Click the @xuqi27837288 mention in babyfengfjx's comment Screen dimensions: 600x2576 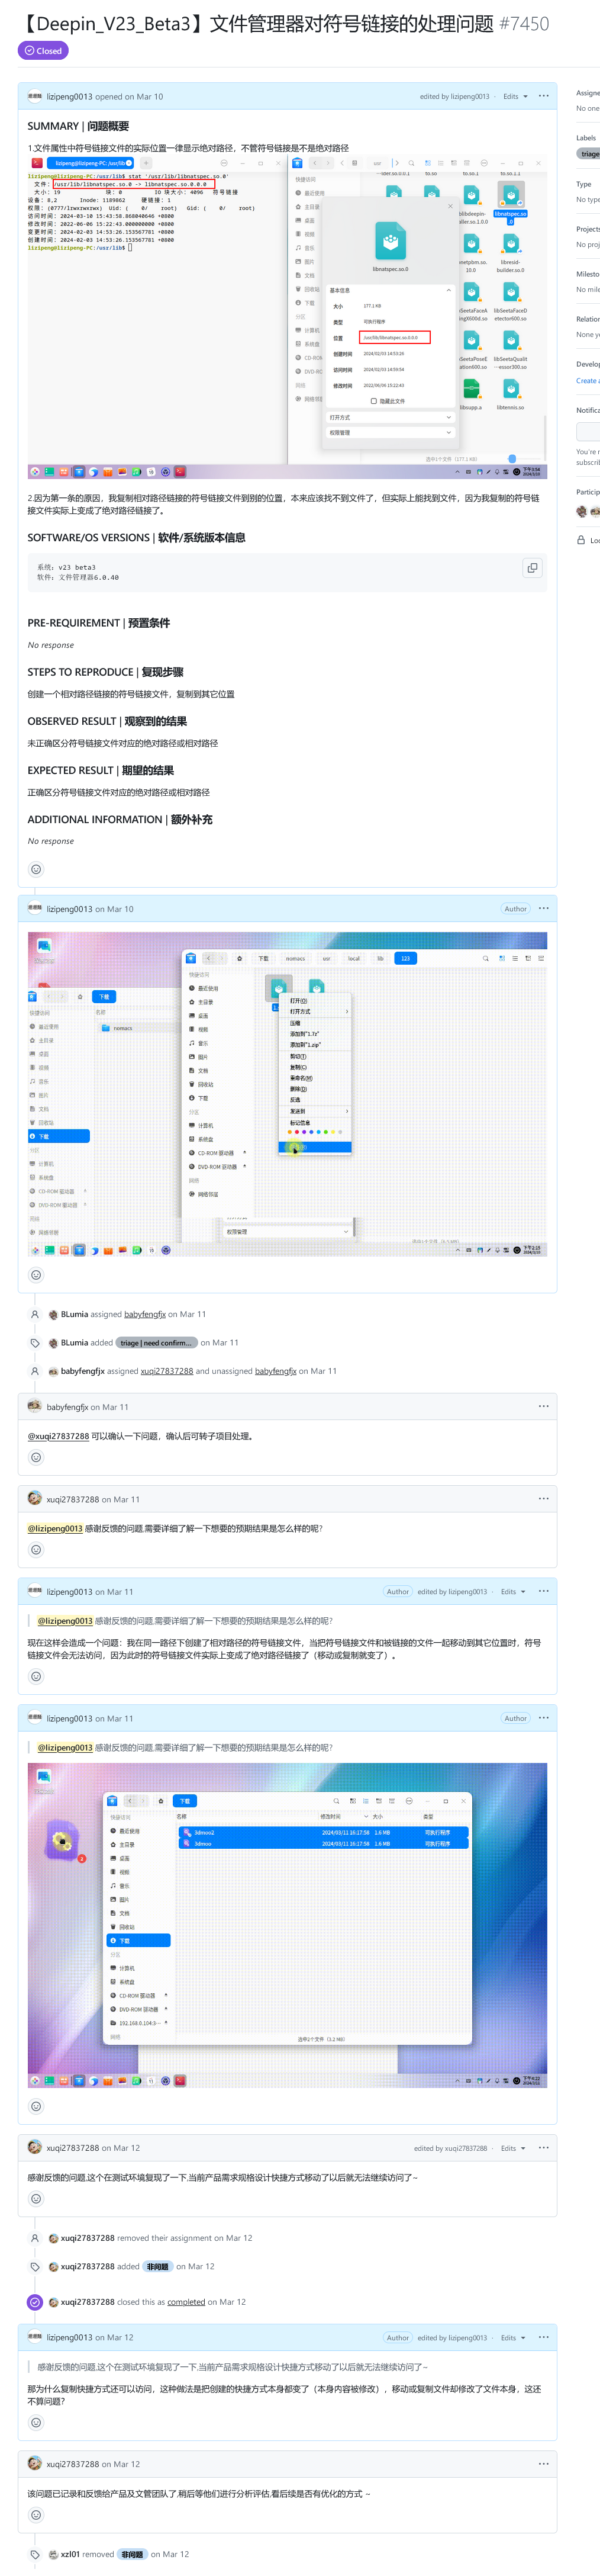pyautogui.click(x=58, y=1436)
